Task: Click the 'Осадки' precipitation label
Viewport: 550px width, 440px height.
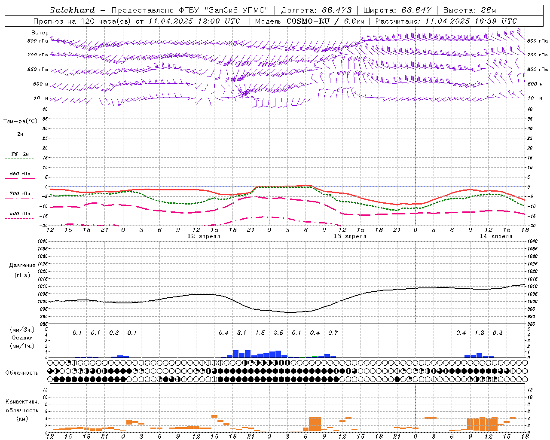Action: [22, 338]
